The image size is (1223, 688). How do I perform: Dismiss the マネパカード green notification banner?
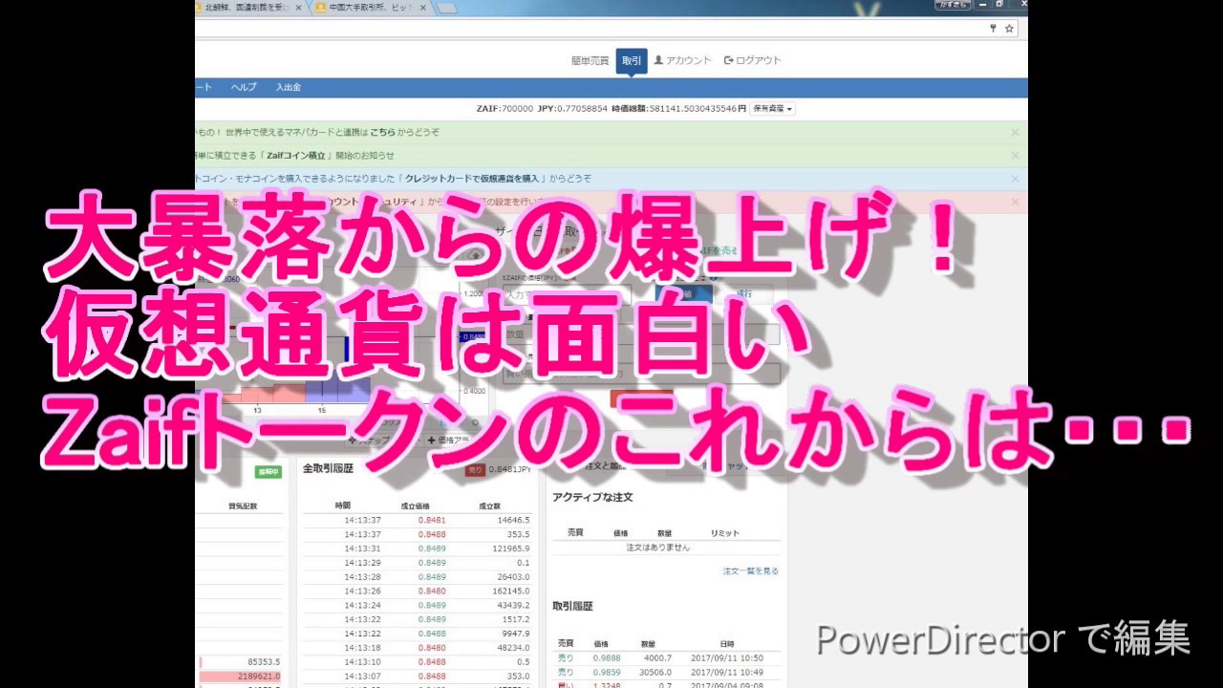[1015, 132]
